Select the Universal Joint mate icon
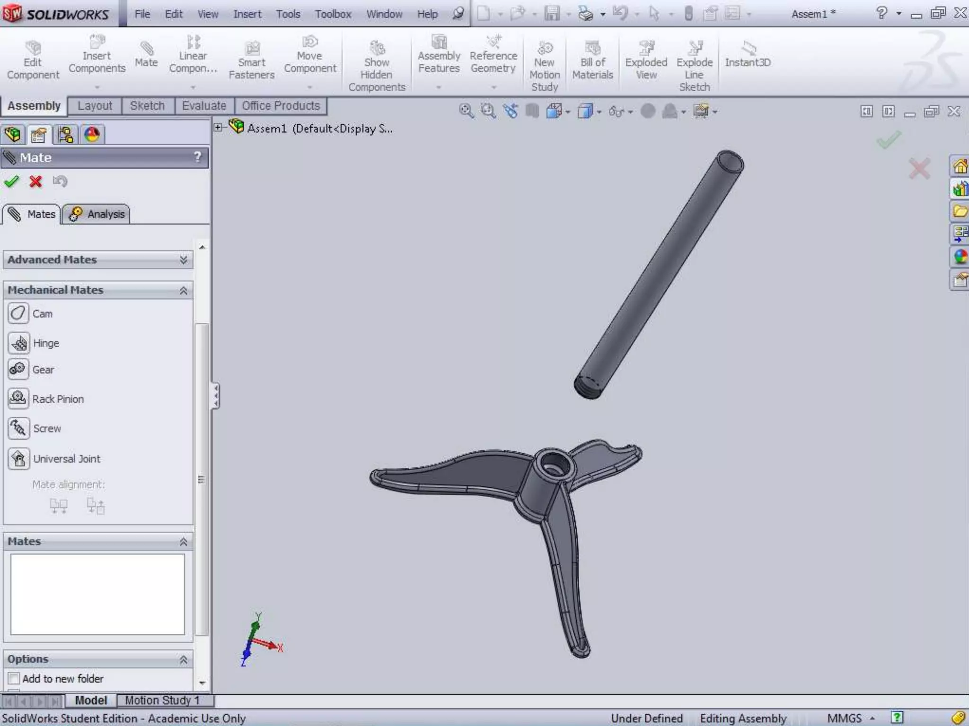 18,458
